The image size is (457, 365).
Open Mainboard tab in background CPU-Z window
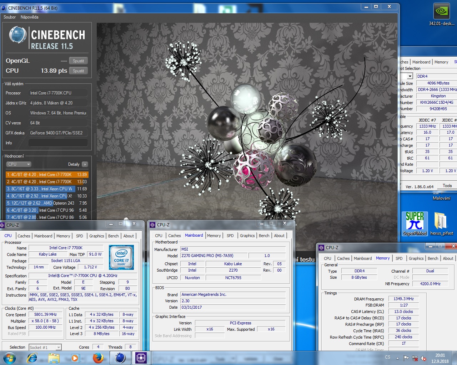click(421, 62)
